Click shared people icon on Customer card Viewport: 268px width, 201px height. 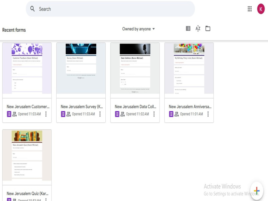14,114
